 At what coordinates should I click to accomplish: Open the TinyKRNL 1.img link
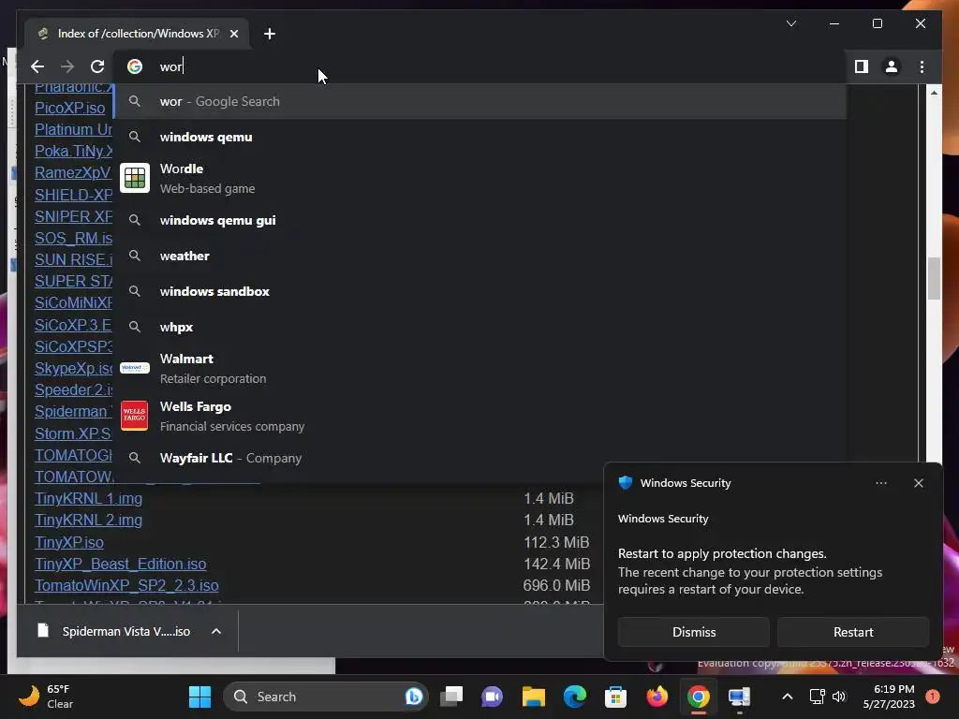89,498
